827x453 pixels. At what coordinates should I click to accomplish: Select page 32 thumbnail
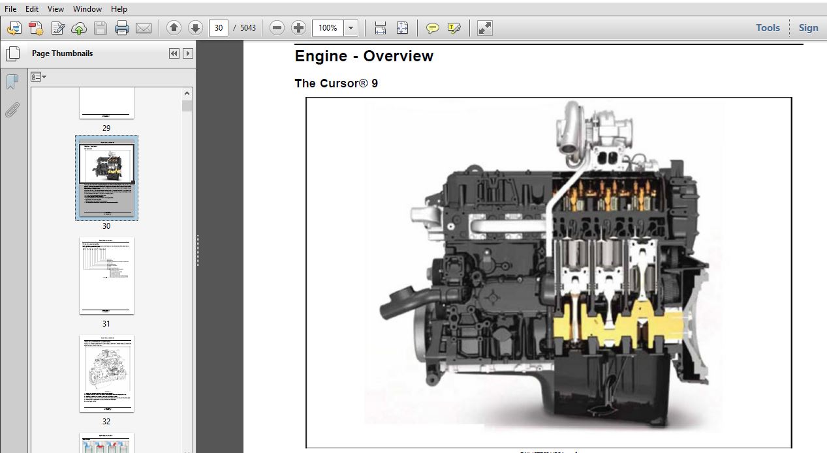106,373
